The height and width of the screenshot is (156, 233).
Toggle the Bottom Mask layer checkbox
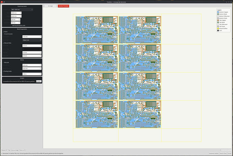click(218, 14)
